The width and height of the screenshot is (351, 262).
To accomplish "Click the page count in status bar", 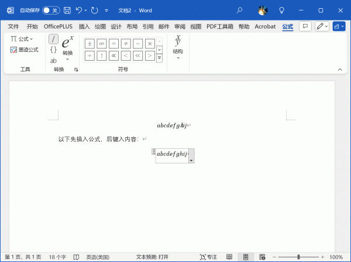I will pos(23,257).
